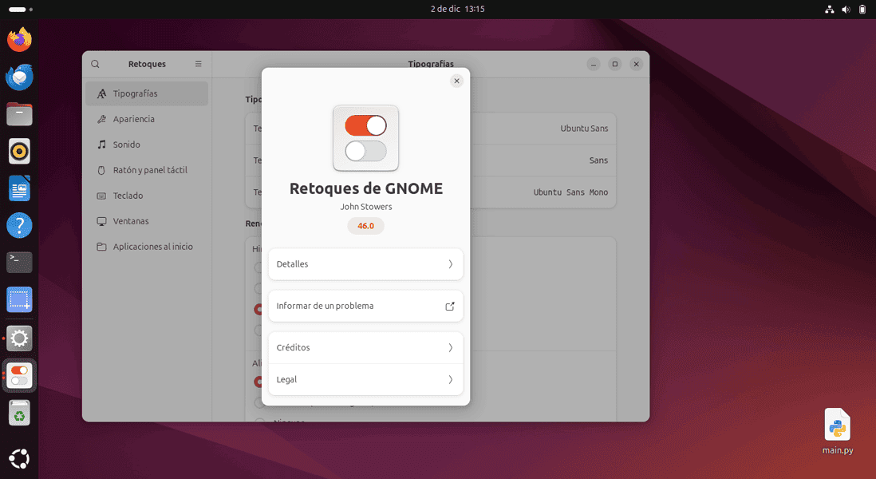Launch Firefox from the dock
Screen dimensions: 876x479
(x=18, y=38)
